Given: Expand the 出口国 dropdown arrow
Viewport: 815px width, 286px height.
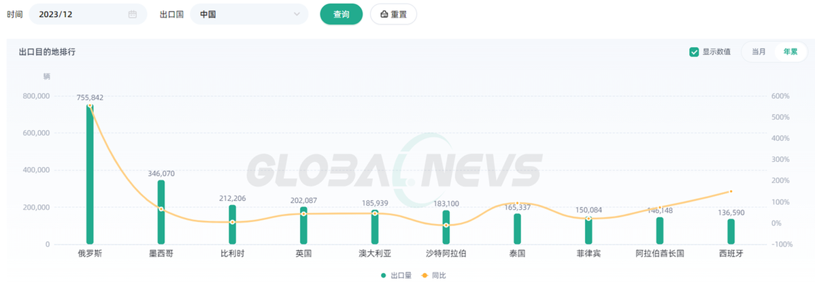Looking at the screenshot, I should coord(297,14).
